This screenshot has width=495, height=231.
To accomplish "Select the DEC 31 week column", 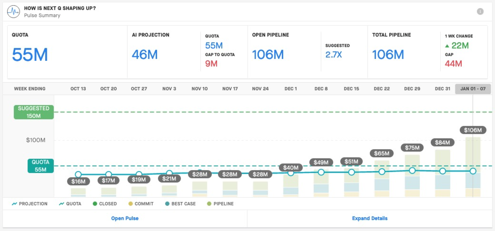I will [x=442, y=89].
